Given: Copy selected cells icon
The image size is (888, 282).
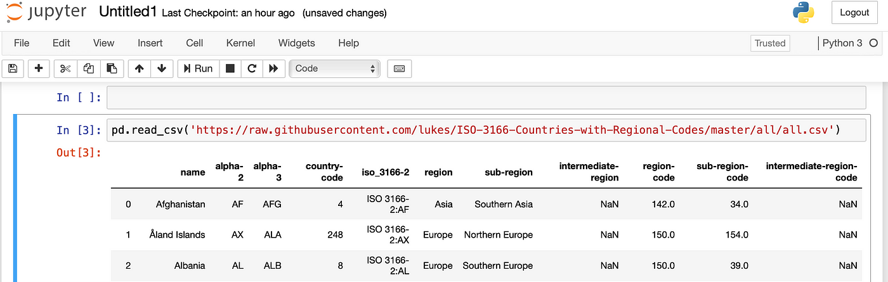Looking at the screenshot, I should click(x=89, y=68).
